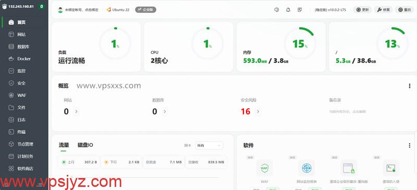The image size is (417, 190).
Task: Open notifications via the bell icon
Action: click(288, 10)
